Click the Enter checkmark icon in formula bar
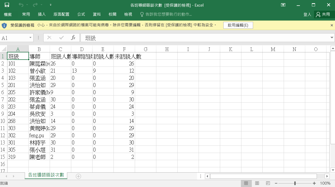Screen dimensions: 335x187 point(61,38)
